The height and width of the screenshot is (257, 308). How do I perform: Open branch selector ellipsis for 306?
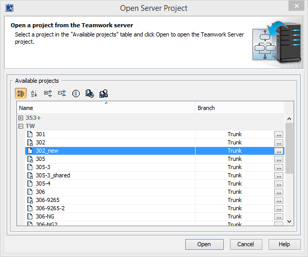[279, 192]
